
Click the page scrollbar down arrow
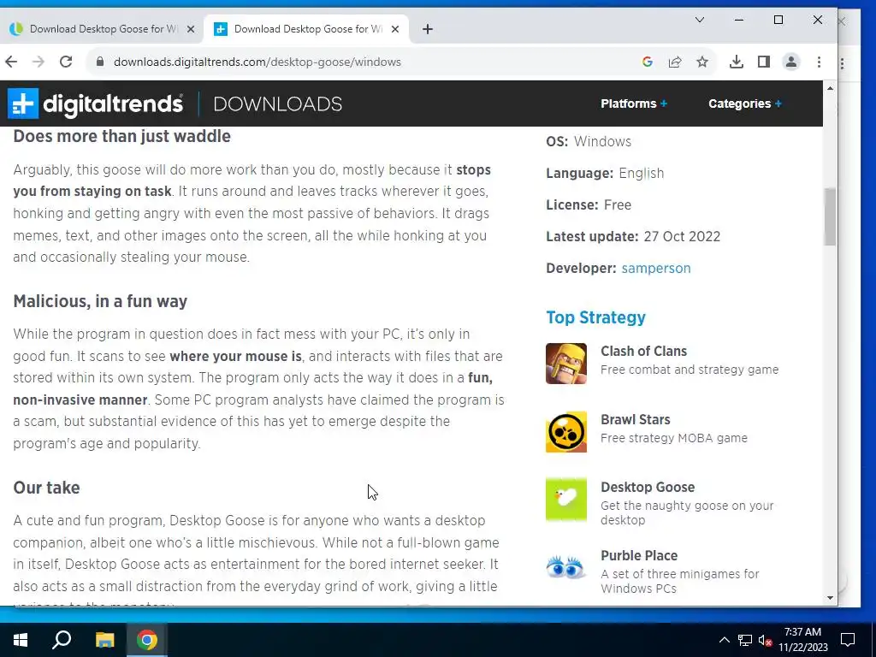pyautogui.click(x=830, y=598)
